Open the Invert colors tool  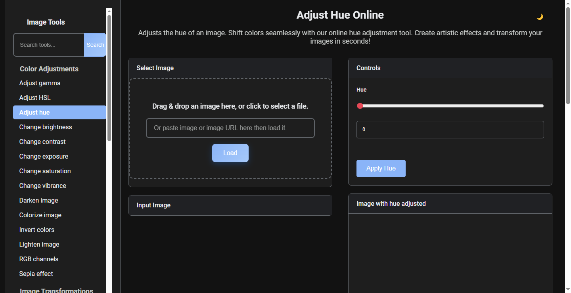tap(37, 230)
